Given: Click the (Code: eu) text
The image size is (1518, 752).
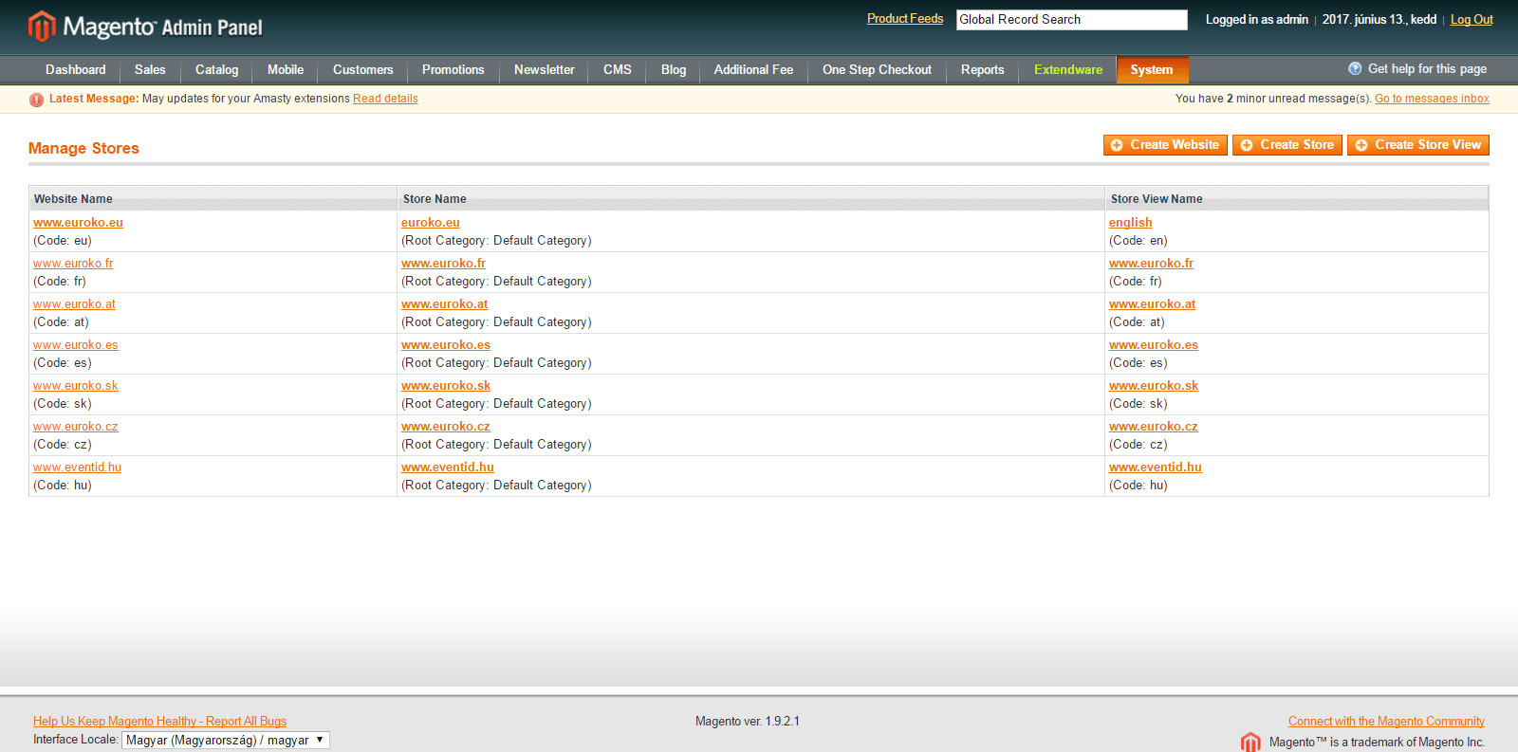Looking at the screenshot, I should pos(63,241).
